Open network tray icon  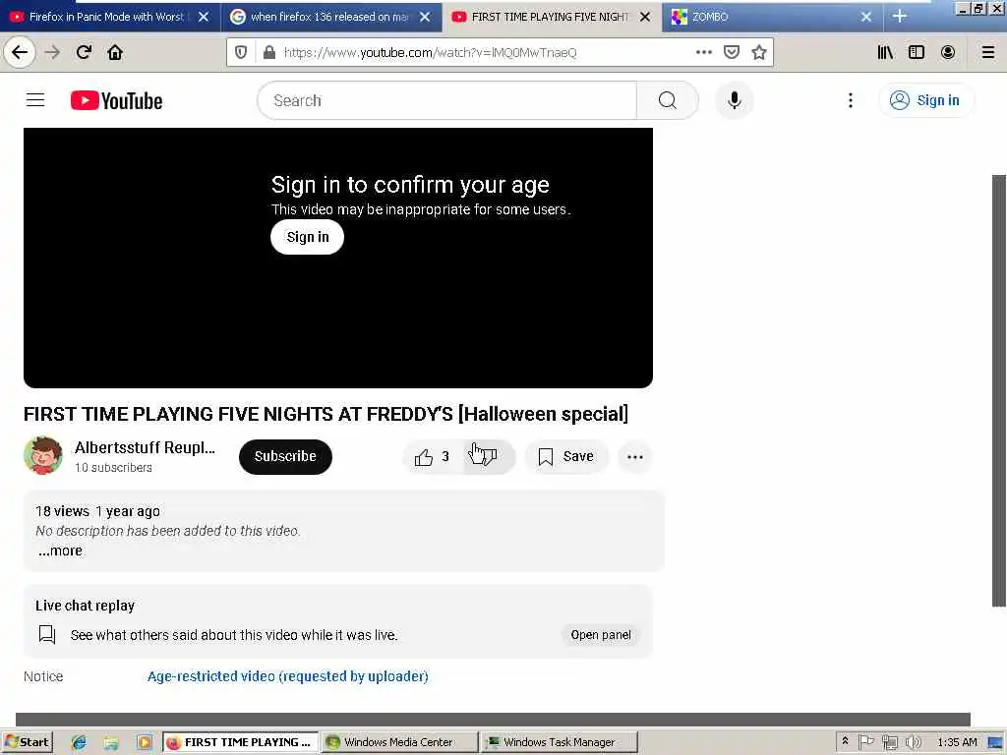(x=889, y=742)
